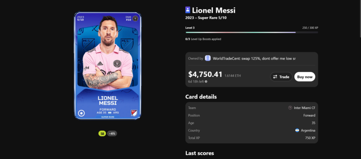
Task: Click the Argentina flag icon in Country row
Action: pos(297,130)
